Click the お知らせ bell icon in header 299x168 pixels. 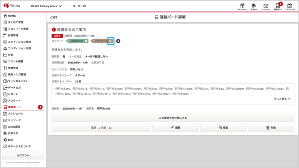[254, 6]
